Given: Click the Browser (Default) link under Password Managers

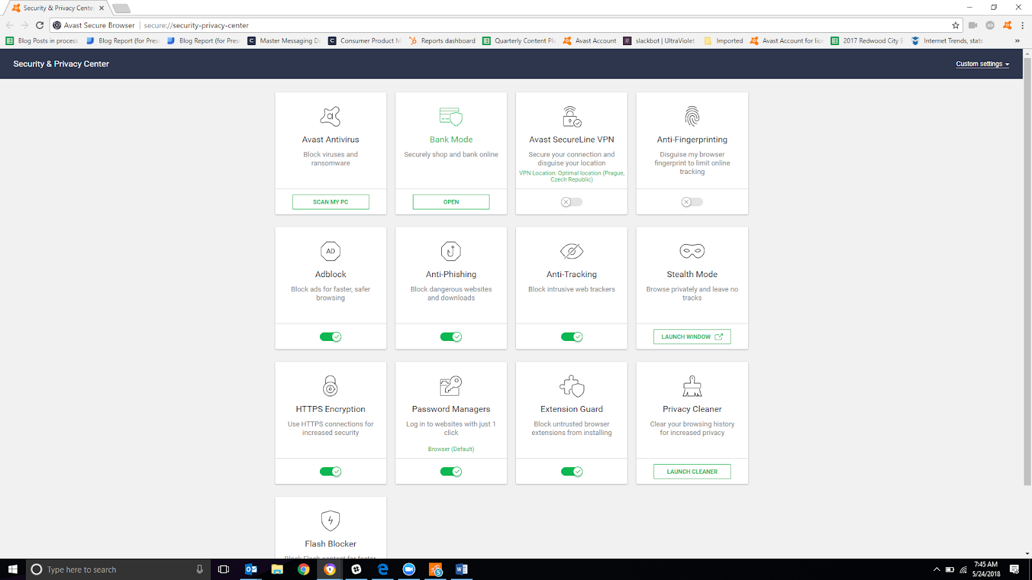Looking at the screenshot, I should [x=451, y=449].
